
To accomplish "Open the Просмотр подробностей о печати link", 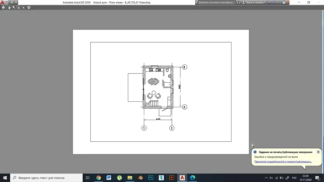I will [283, 161].
